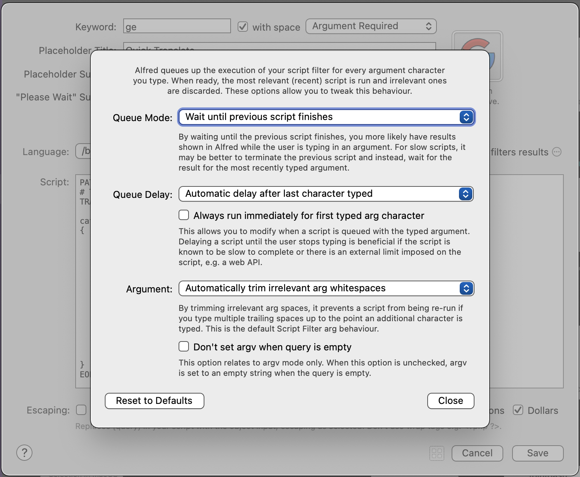Open the Argument trim whitespace dropdown
Image resolution: width=580 pixels, height=477 pixels.
point(326,288)
